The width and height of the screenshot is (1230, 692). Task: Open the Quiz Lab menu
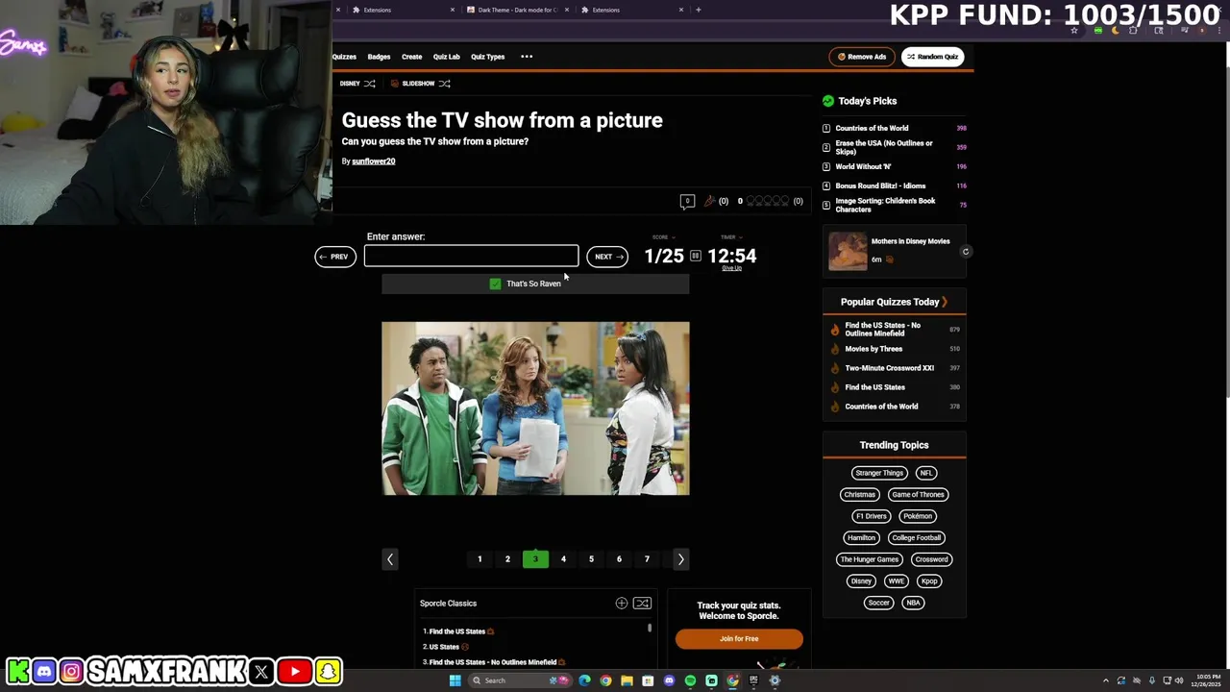(446, 57)
